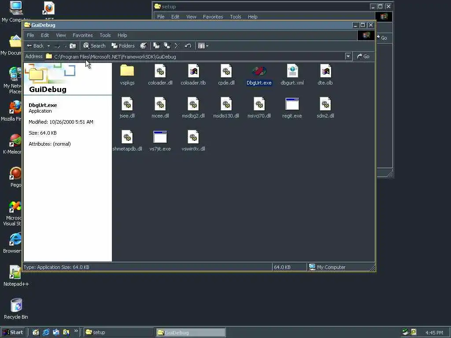The width and height of the screenshot is (451, 338).
Task: Open the Help menu in GuiDebug
Action: click(122, 35)
